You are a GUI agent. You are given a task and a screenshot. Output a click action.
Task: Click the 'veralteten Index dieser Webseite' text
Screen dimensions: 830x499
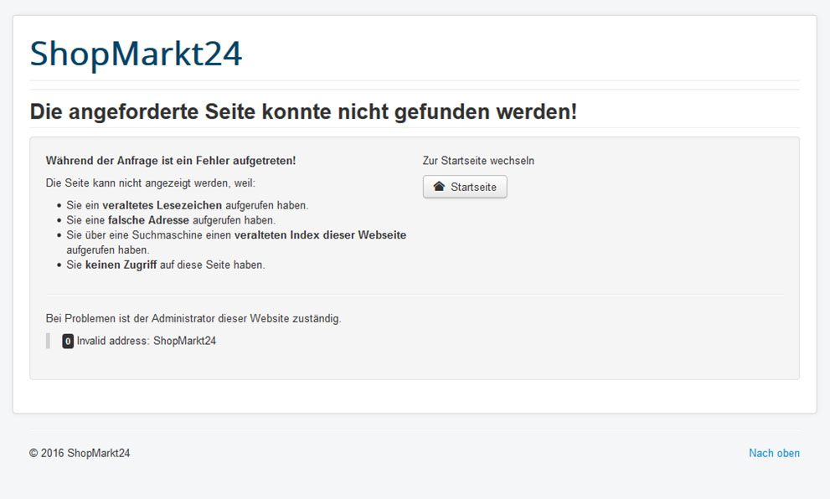pyautogui.click(x=320, y=235)
